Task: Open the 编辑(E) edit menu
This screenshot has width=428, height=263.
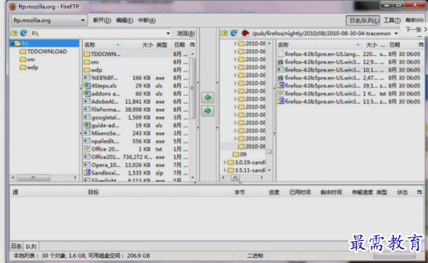Action: pyautogui.click(x=124, y=20)
